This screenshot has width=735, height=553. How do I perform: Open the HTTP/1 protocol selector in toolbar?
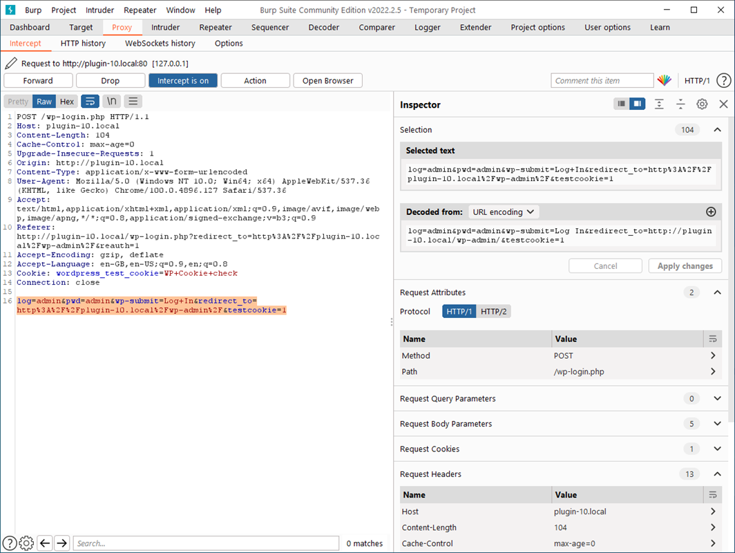click(x=696, y=81)
